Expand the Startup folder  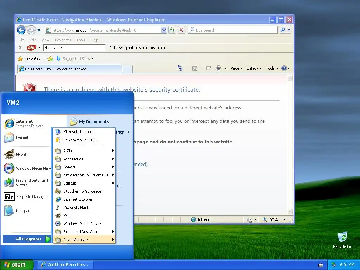pyautogui.click(x=84, y=183)
